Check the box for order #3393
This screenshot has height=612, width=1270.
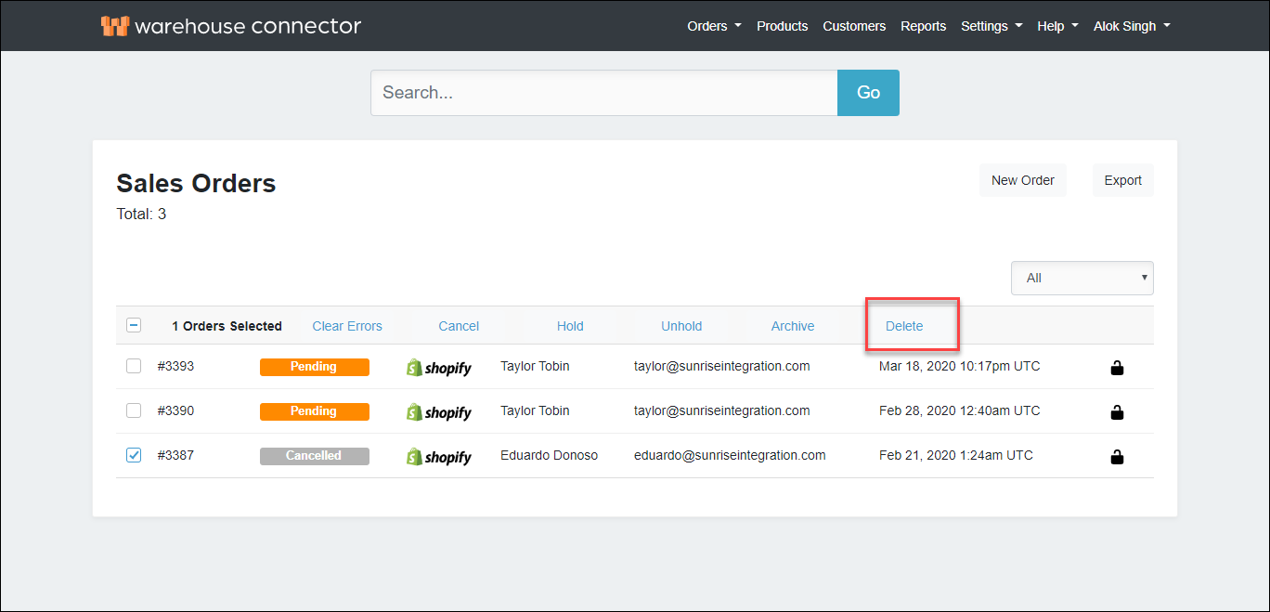coord(134,366)
